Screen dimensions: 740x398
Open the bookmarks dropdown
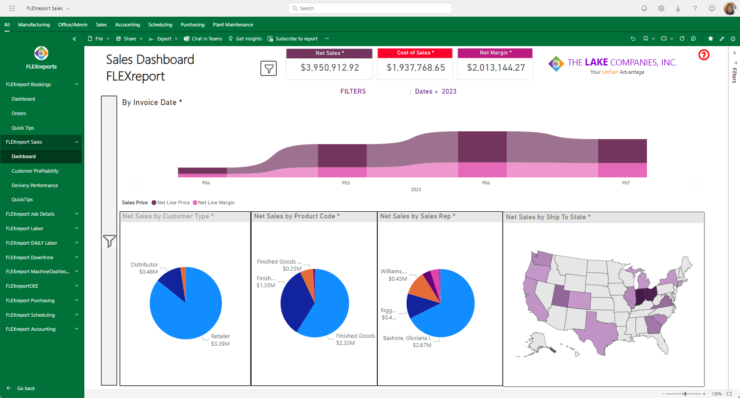click(649, 39)
